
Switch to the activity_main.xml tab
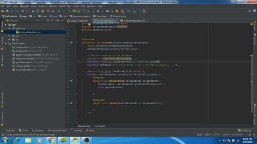(x=79, y=21)
